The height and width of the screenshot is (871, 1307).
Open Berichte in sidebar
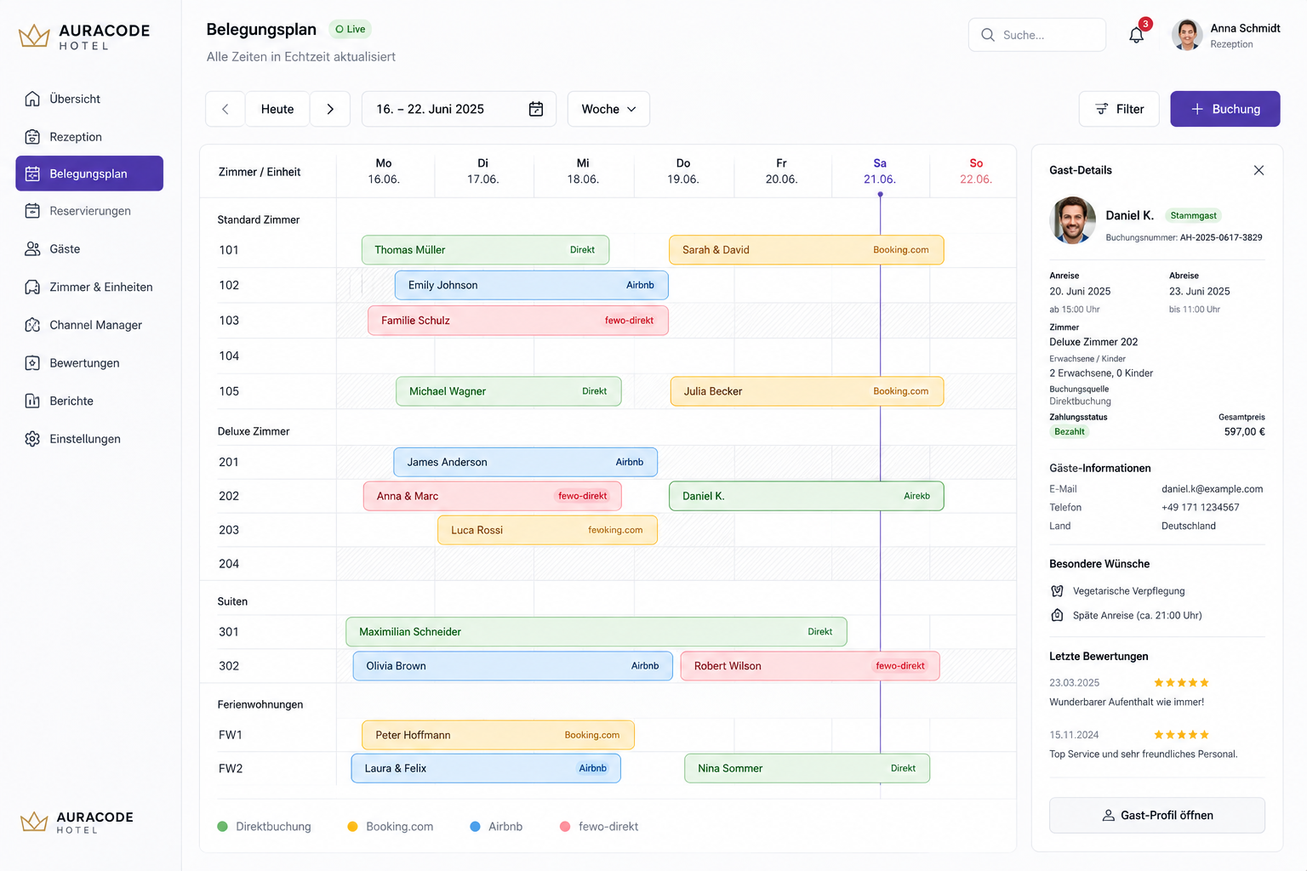point(89,401)
